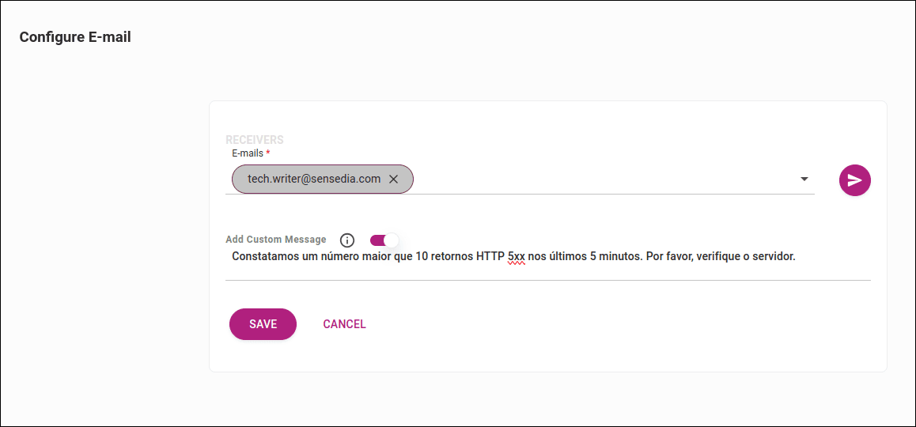The image size is (916, 427).
Task: Disable the Add Custom Message toggle
Action: [384, 240]
